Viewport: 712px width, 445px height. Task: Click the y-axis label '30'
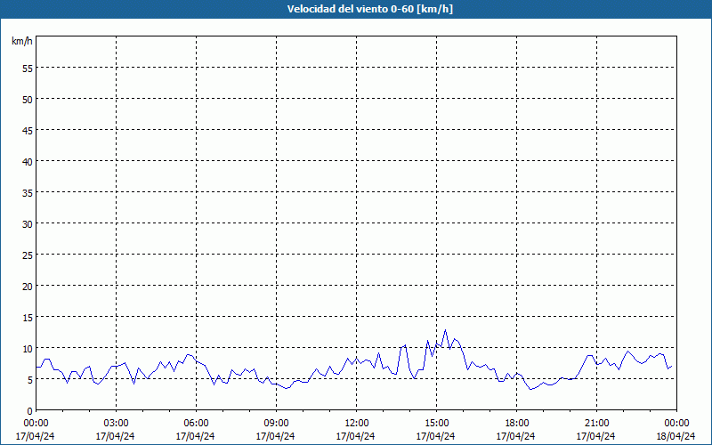point(28,224)
